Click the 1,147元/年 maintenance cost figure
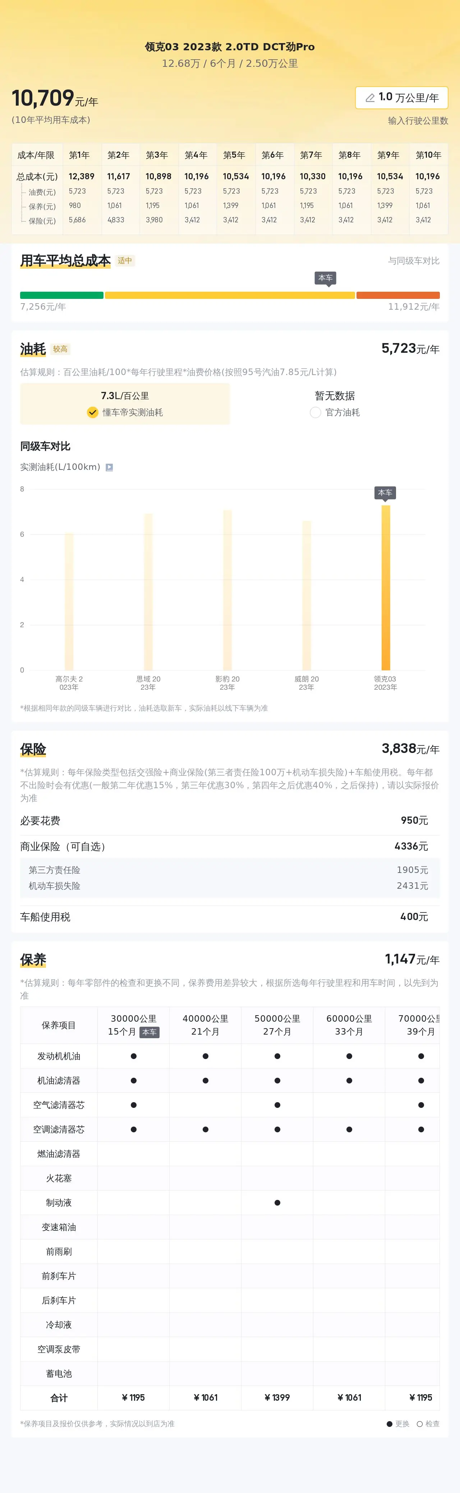Viewport: 460px width, 1493px height. 412,959
